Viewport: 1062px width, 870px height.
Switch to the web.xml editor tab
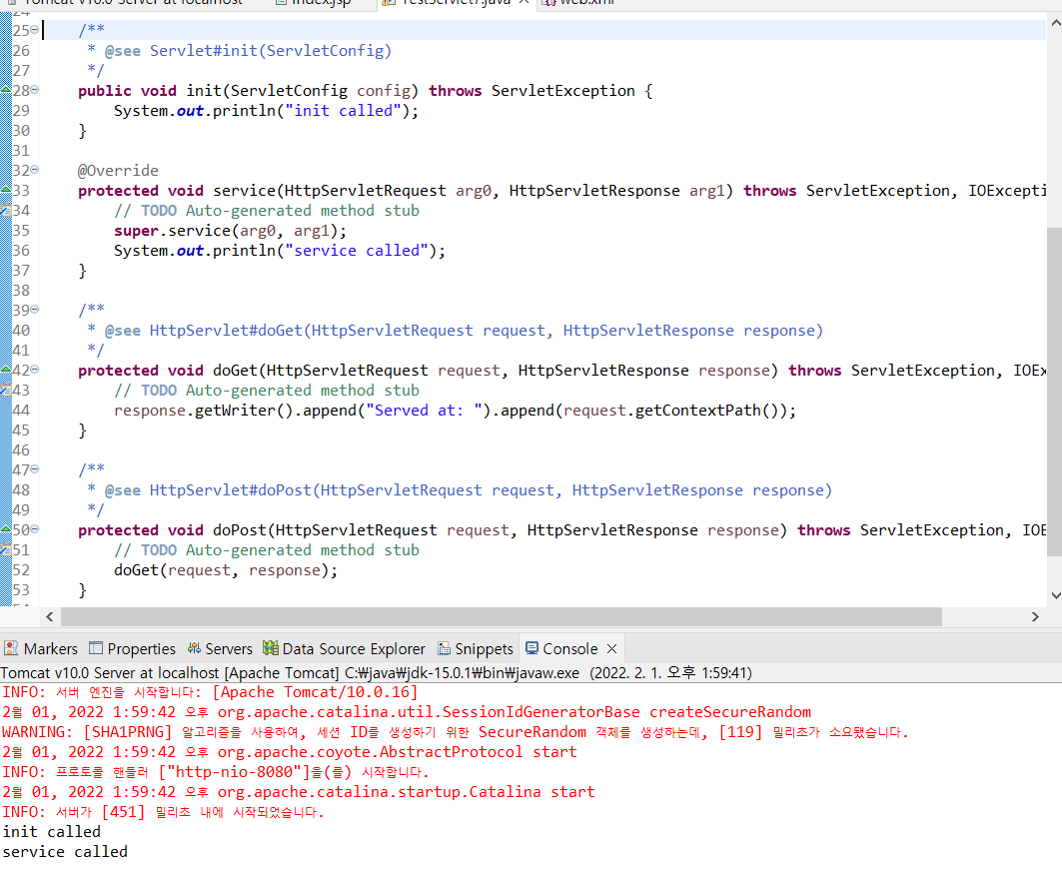[x=579, y=3]
